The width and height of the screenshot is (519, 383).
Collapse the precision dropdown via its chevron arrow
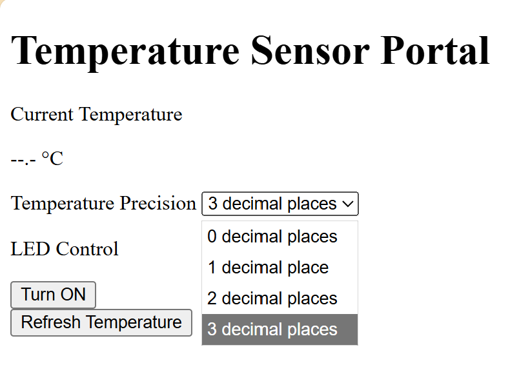click(348, 204)
